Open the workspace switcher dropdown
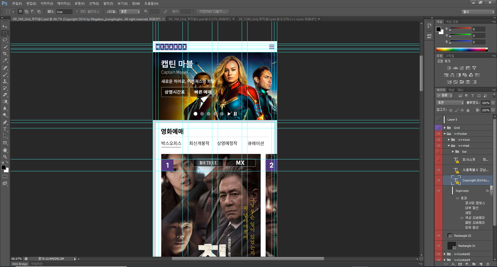The image size is (497, 267). point(478,12)
